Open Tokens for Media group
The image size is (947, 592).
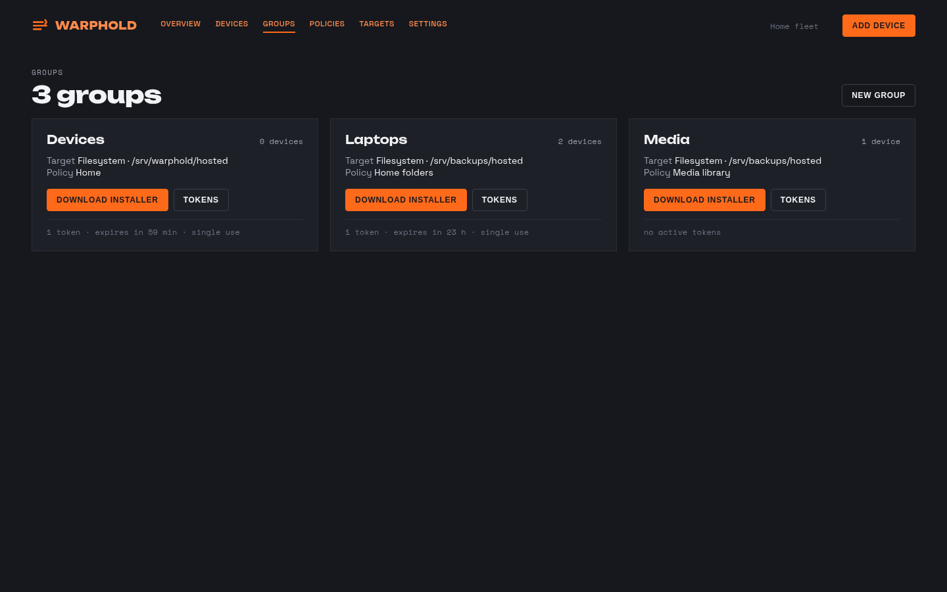tap(798, 200)
